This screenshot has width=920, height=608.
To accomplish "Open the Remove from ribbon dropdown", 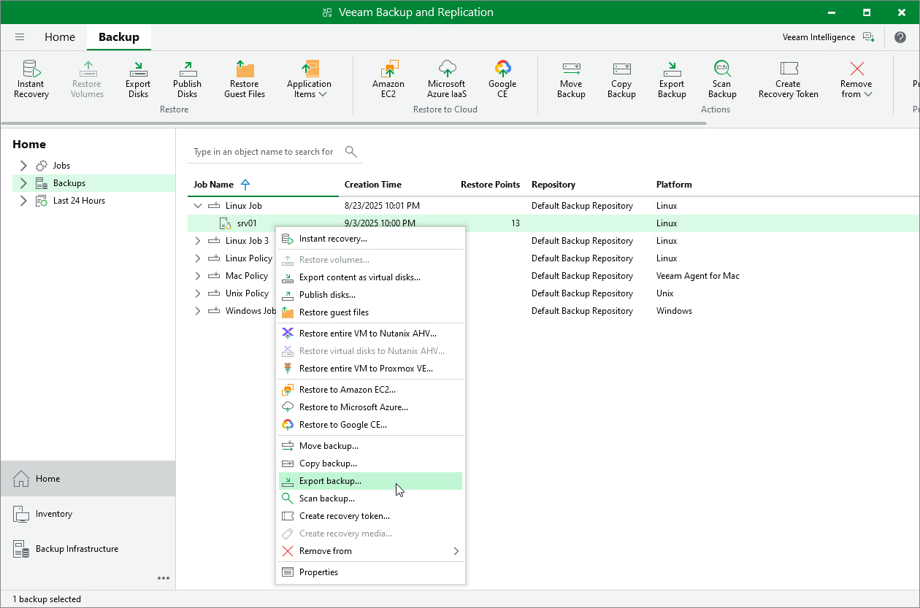I will click(856, 80).
